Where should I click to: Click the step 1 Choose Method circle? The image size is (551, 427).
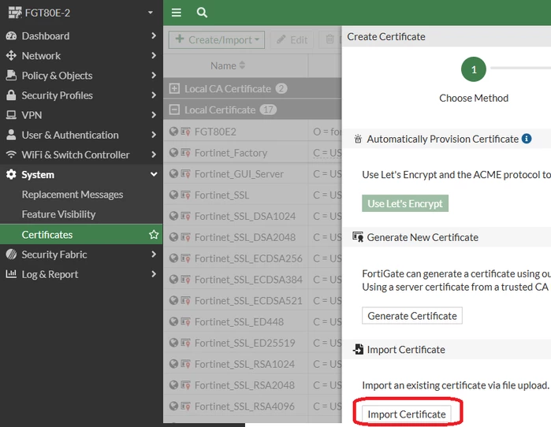click(474, 69)
